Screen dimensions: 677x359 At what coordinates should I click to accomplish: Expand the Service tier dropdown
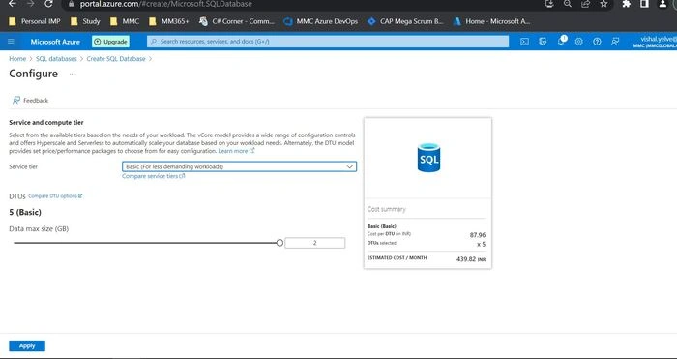click(239, 166)
